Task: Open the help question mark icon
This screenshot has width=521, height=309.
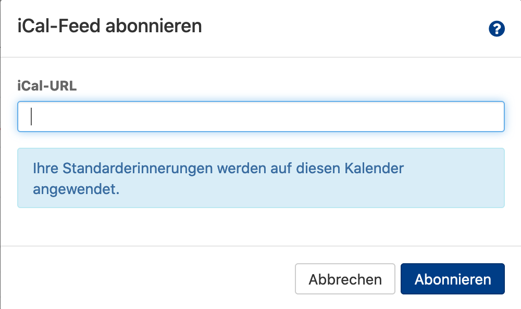Action: point(497,29)
